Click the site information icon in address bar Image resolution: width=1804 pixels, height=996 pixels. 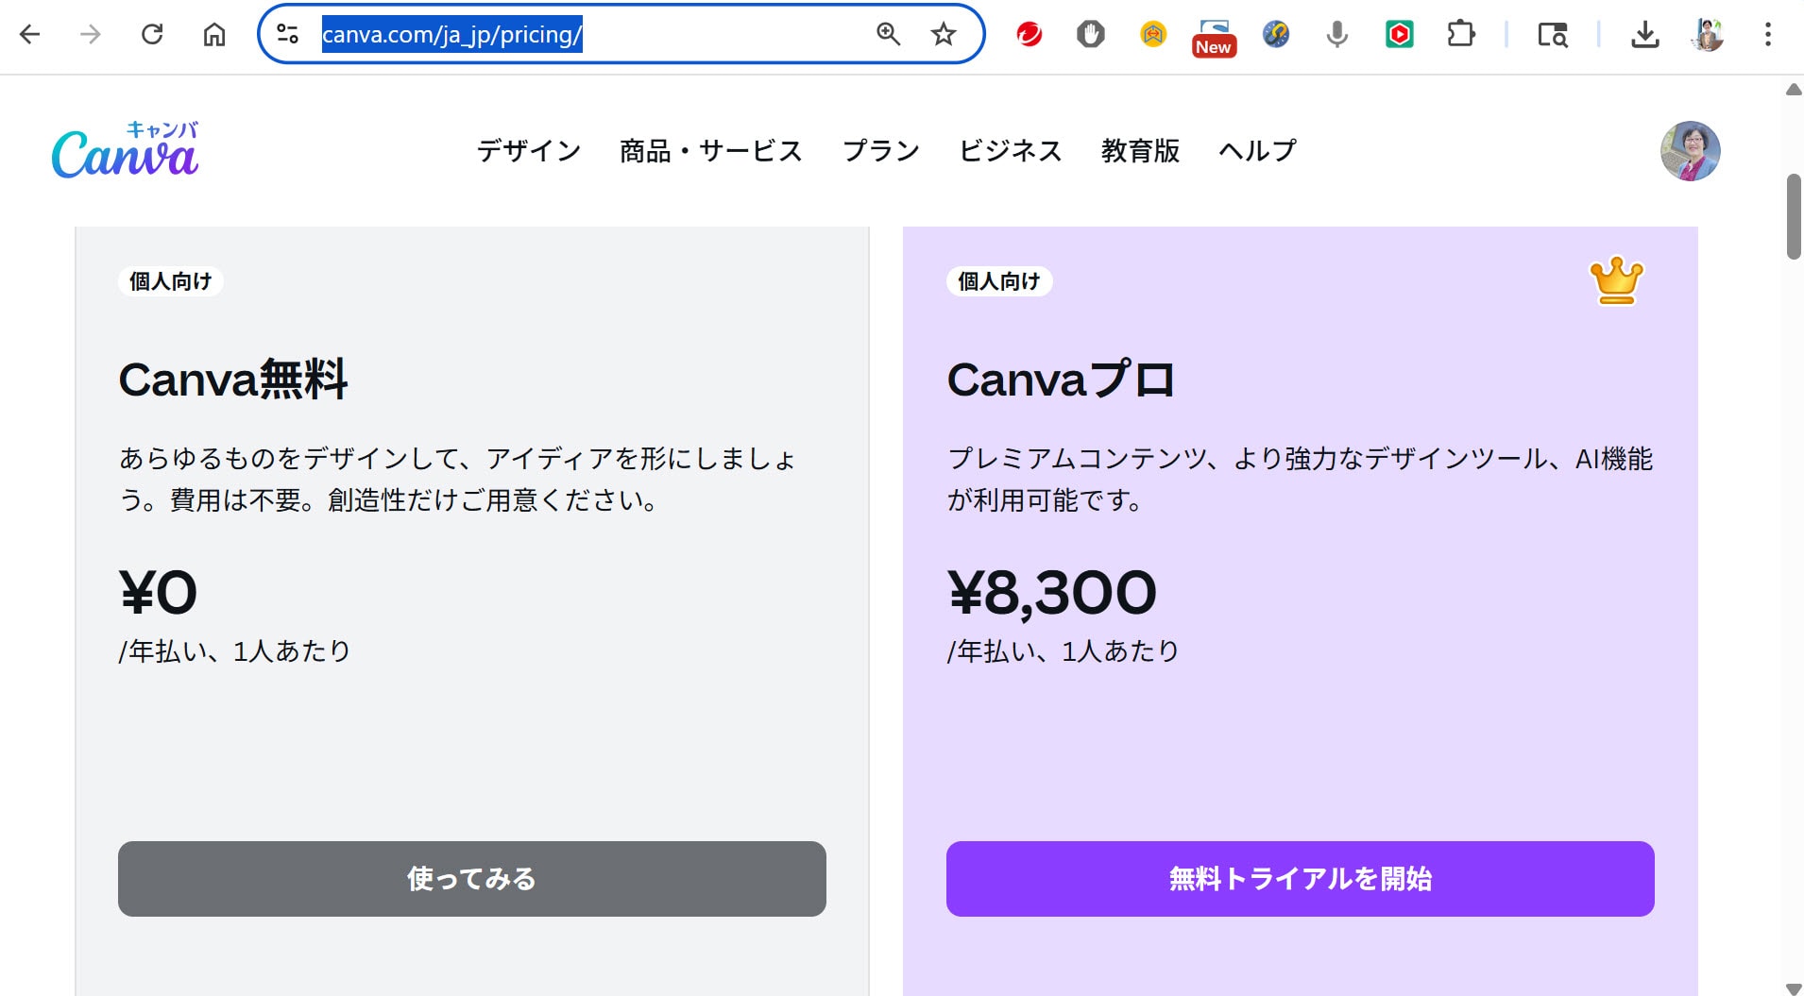pos(287,35)
